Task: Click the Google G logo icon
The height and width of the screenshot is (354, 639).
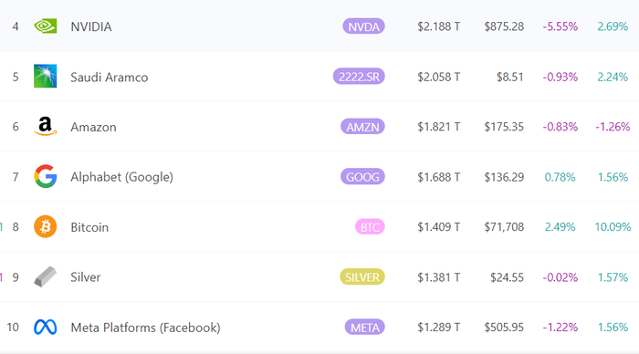Action: click(46, 176)
